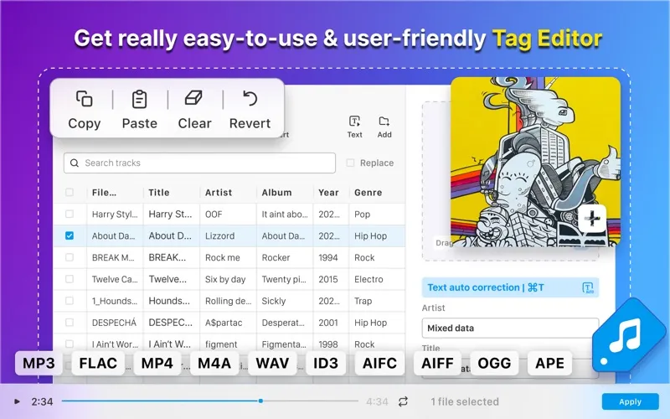Check the I Ain't Wor... row checkbox
The width and height of the screenshot is (670, 419).
pos(70,344)
